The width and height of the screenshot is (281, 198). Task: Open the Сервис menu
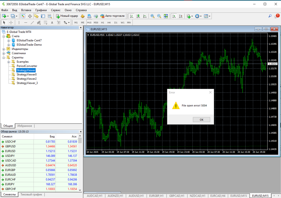pyautogui.click(x=56, y=10)
